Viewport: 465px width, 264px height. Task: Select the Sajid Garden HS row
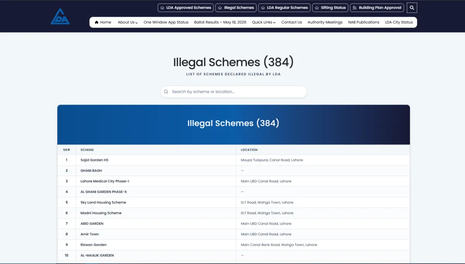point(234,160)
